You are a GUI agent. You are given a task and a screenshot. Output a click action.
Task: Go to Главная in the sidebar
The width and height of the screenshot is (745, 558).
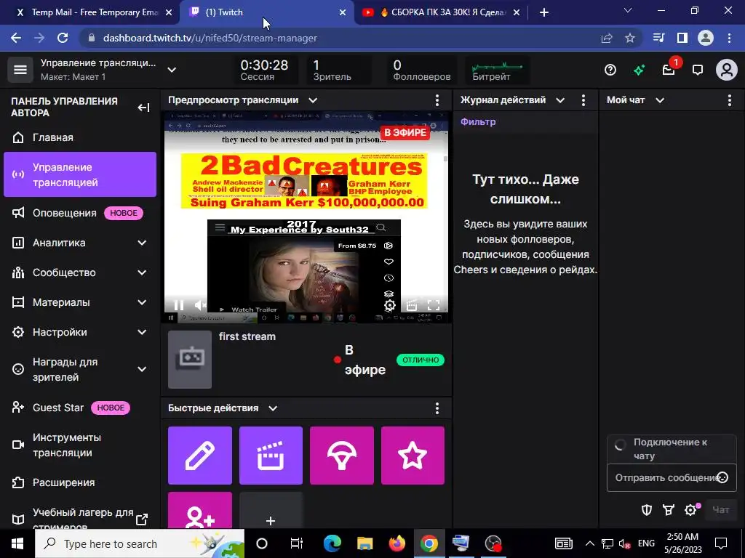coord(80,137)
